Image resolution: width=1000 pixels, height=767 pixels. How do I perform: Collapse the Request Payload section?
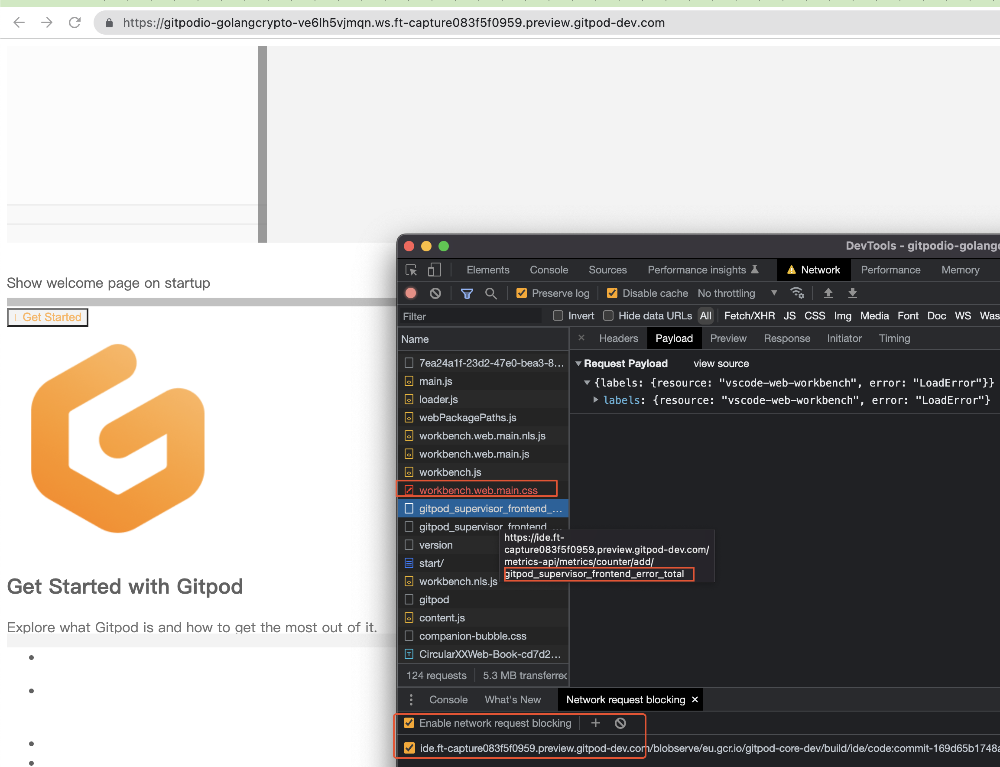tap(578, 364)
